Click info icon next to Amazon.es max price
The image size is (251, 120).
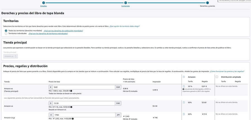coord(71,91)
